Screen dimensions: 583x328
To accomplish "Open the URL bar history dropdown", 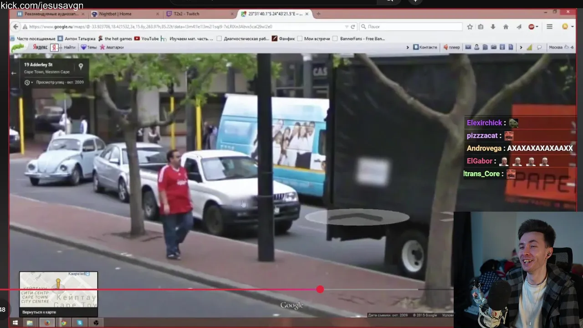I will click(347, 27).
